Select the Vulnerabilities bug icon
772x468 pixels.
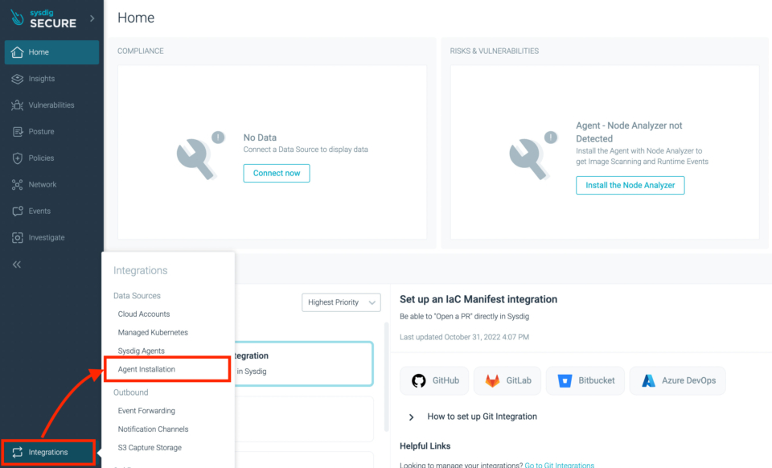pyautogui.click(x=17, y=105)
